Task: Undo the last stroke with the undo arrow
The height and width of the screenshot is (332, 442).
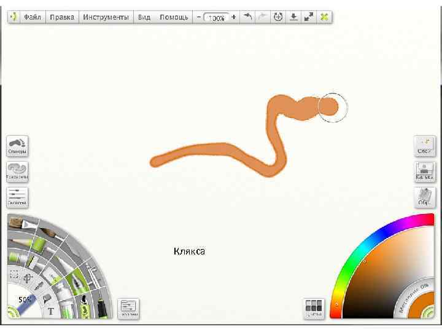Action: (247, 17)
